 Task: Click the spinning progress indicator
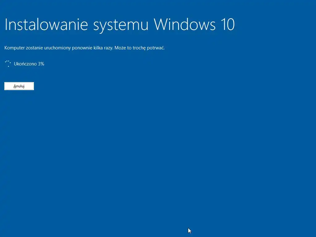click(8, 64)
